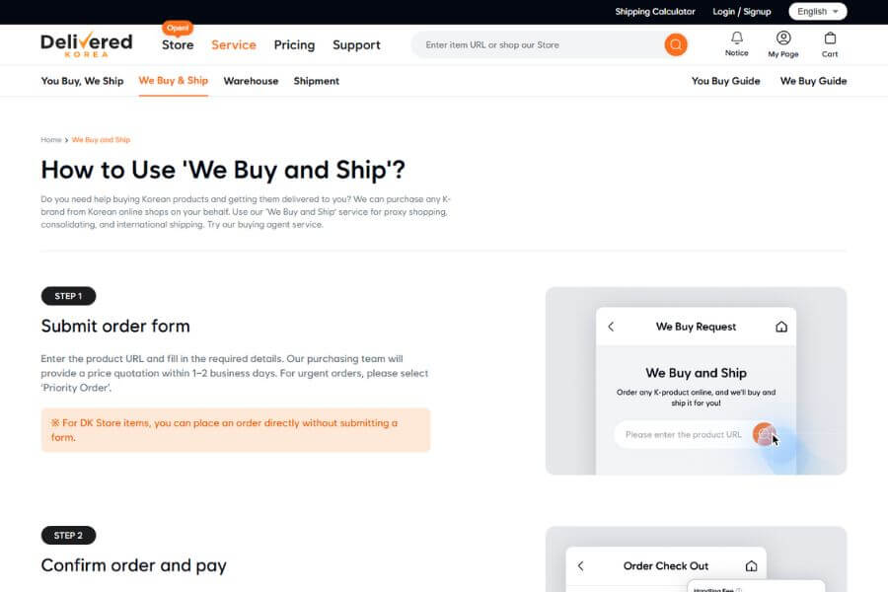Click home icon in Order Check Out card
888x592 pixels.
[751, 566]
